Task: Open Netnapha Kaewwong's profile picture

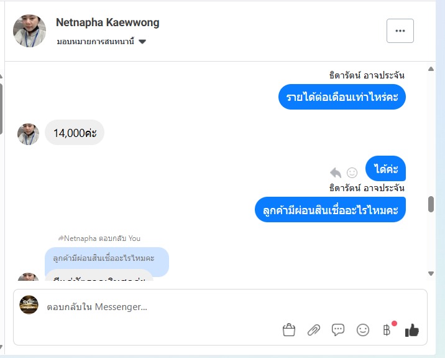Action: (x=29, y=31)
